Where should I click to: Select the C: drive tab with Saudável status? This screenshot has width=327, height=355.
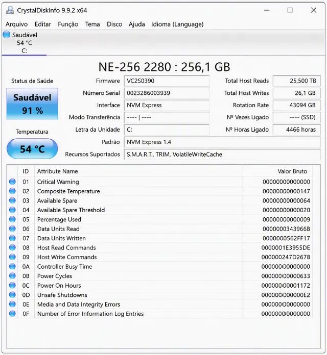[x=24, y=43]
